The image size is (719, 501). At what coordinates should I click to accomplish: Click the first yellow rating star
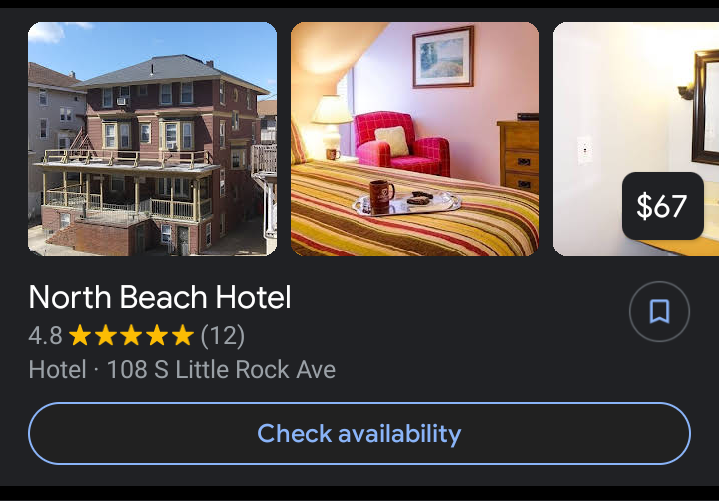coord(80,335)
